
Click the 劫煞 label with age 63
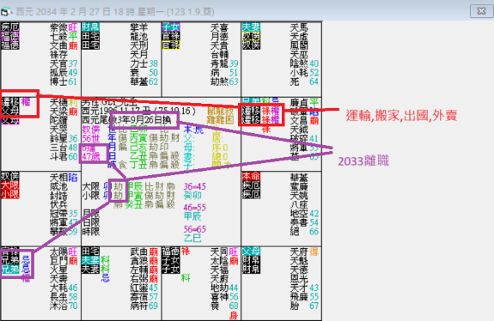point(224,82)
